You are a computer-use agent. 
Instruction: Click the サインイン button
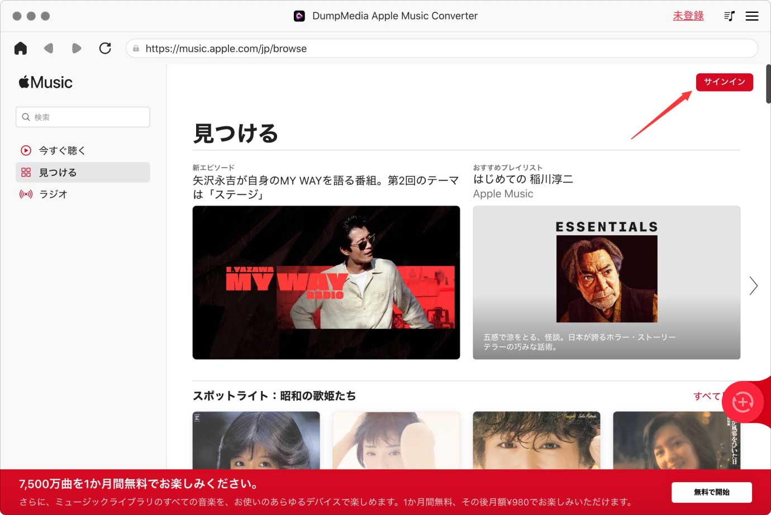pos(725,82)
